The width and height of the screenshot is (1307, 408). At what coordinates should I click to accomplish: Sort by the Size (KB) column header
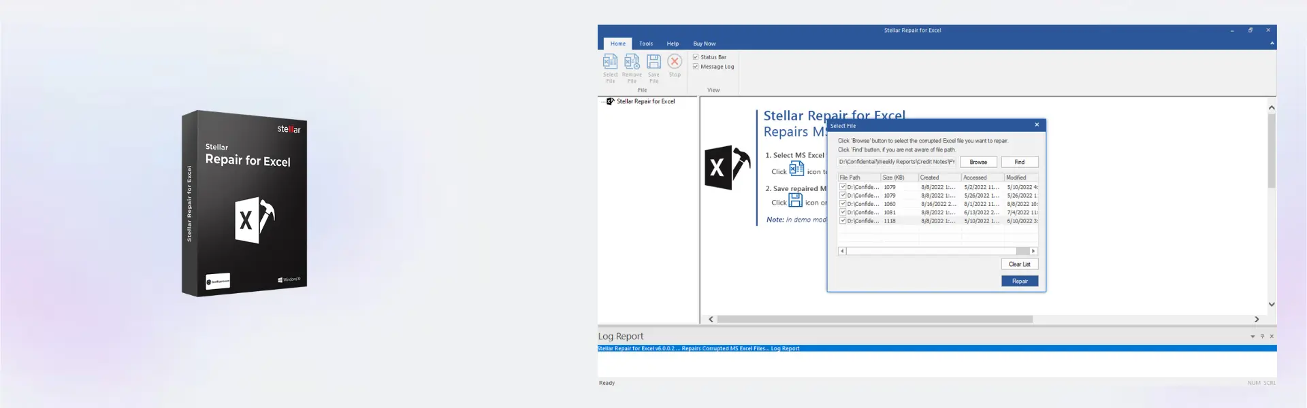899,177
